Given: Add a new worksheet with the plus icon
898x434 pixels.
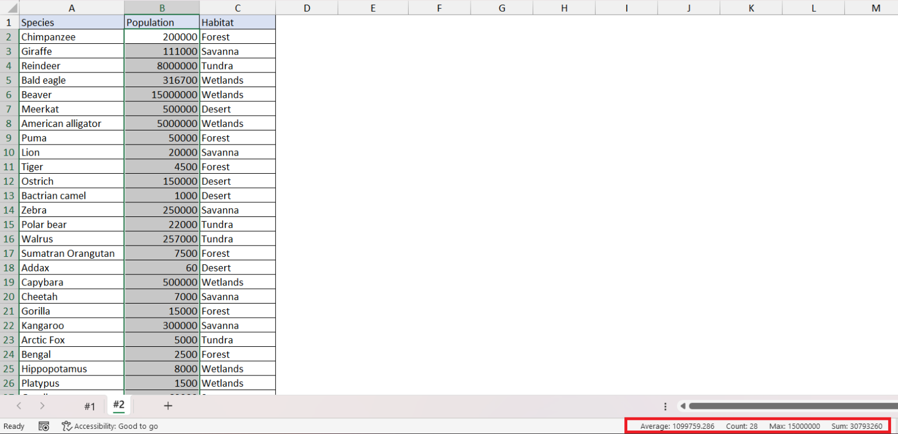Looking at the screenshot, I should (x=168, y=405).
